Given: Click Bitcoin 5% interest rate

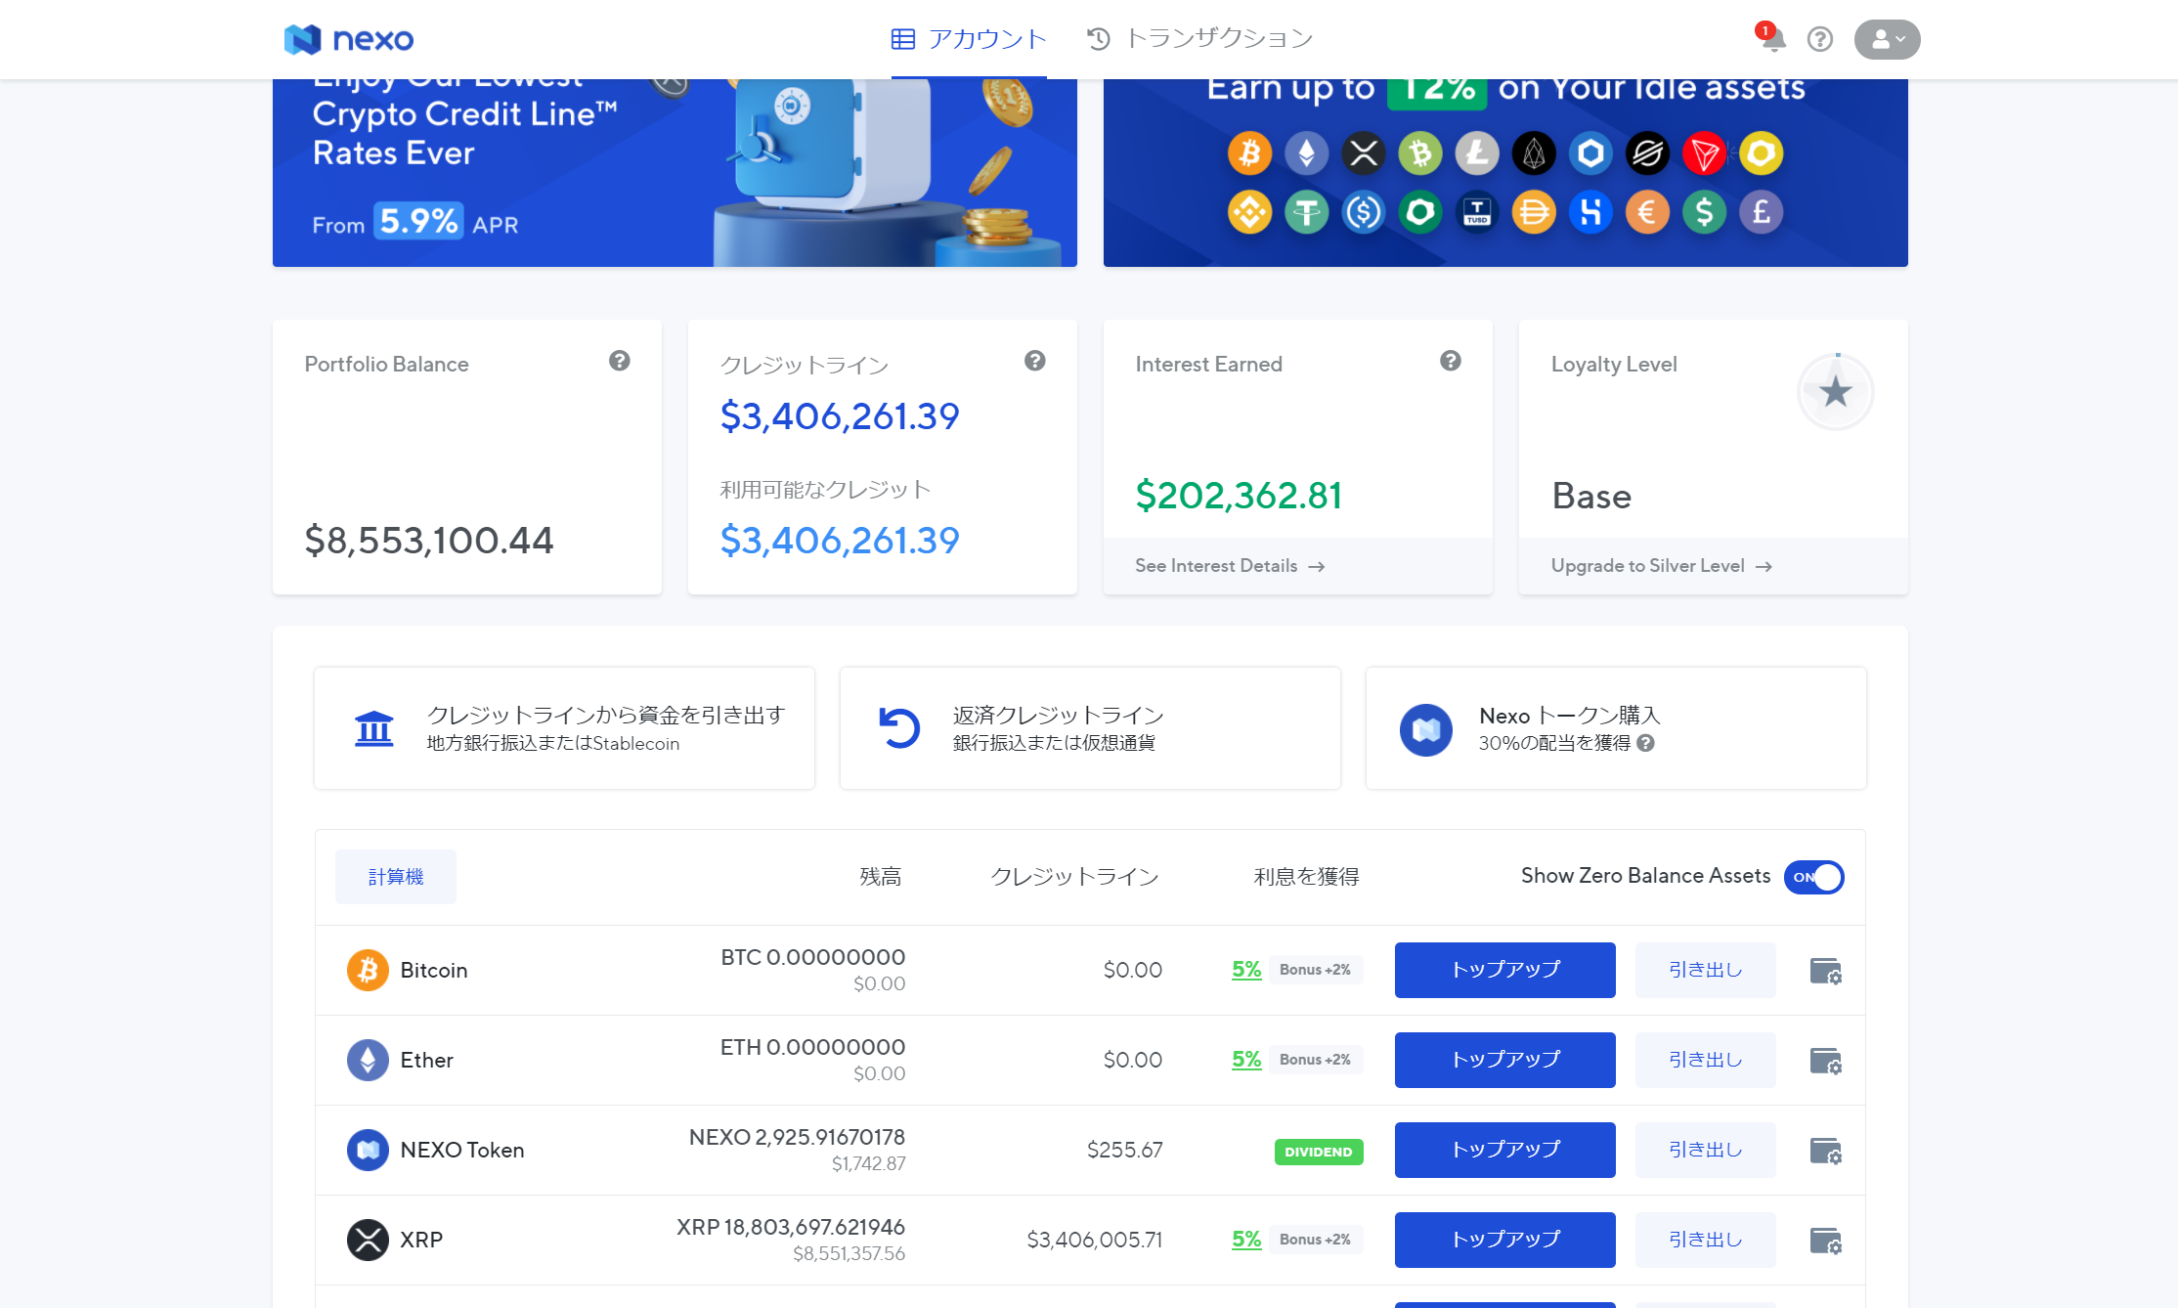Looking at the screenshot, I should point(1246,969).
